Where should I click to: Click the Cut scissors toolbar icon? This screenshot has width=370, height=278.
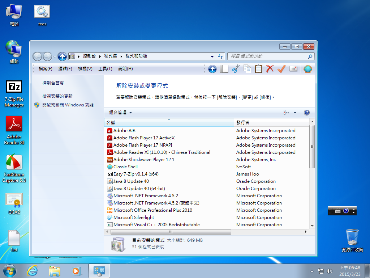pos(236,69)
